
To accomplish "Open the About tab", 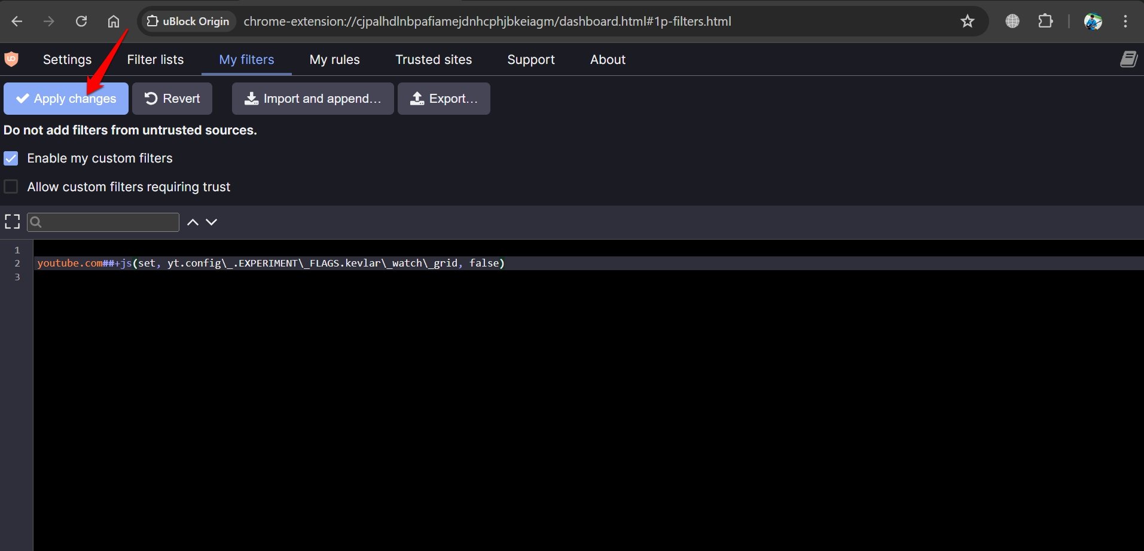I will coord(608,60).
